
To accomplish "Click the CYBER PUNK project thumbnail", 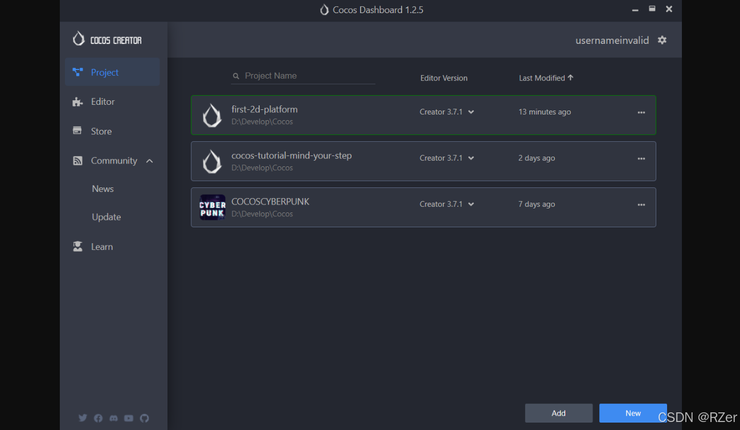I will [x=212, y=207].
